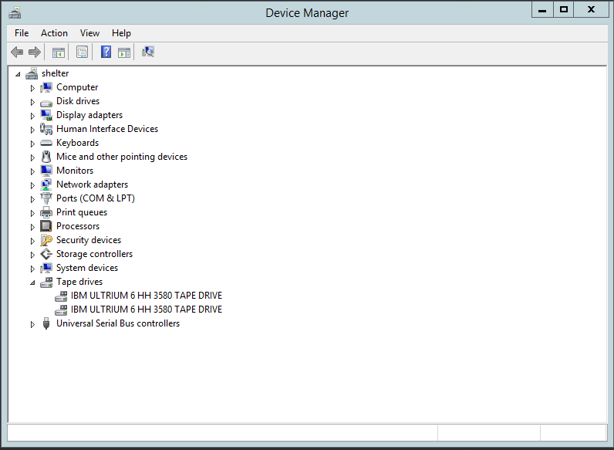Click the Human Interface Devices icon
The height and width of the screenshot is (450, 614).
[46, 129]
